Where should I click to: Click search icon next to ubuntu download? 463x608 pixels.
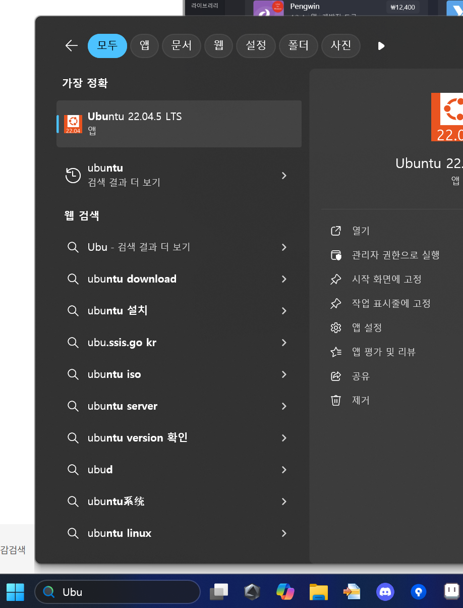pyautogui.click(x=73, y=279)
